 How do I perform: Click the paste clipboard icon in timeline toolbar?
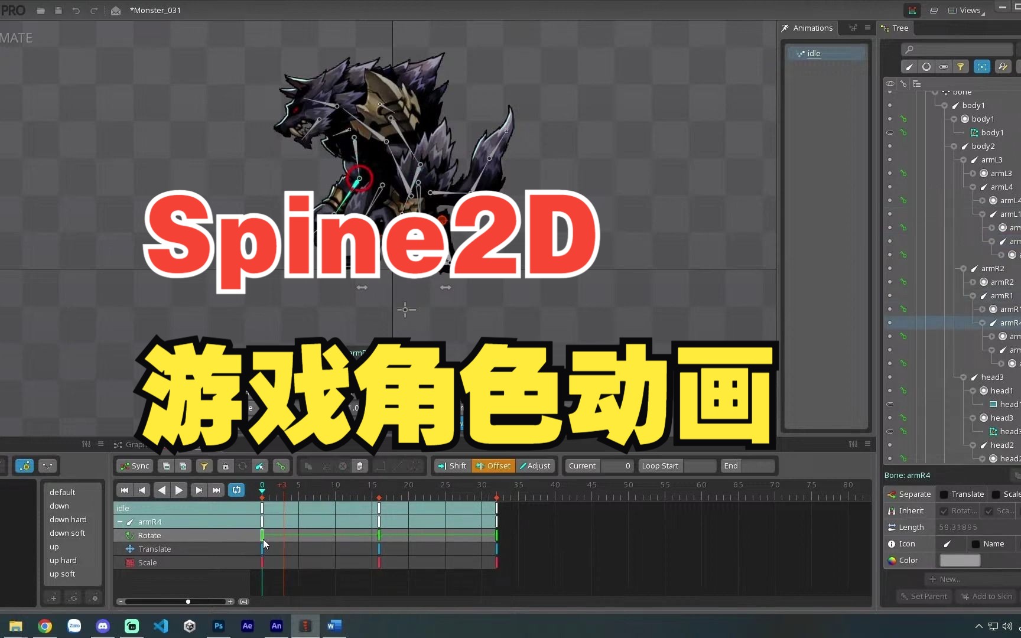[x=359, y=466]
